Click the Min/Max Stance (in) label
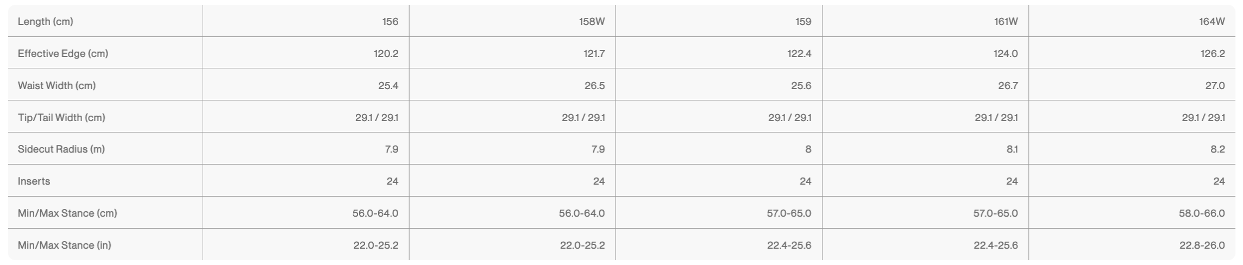1243x265 pixels. 65,245
